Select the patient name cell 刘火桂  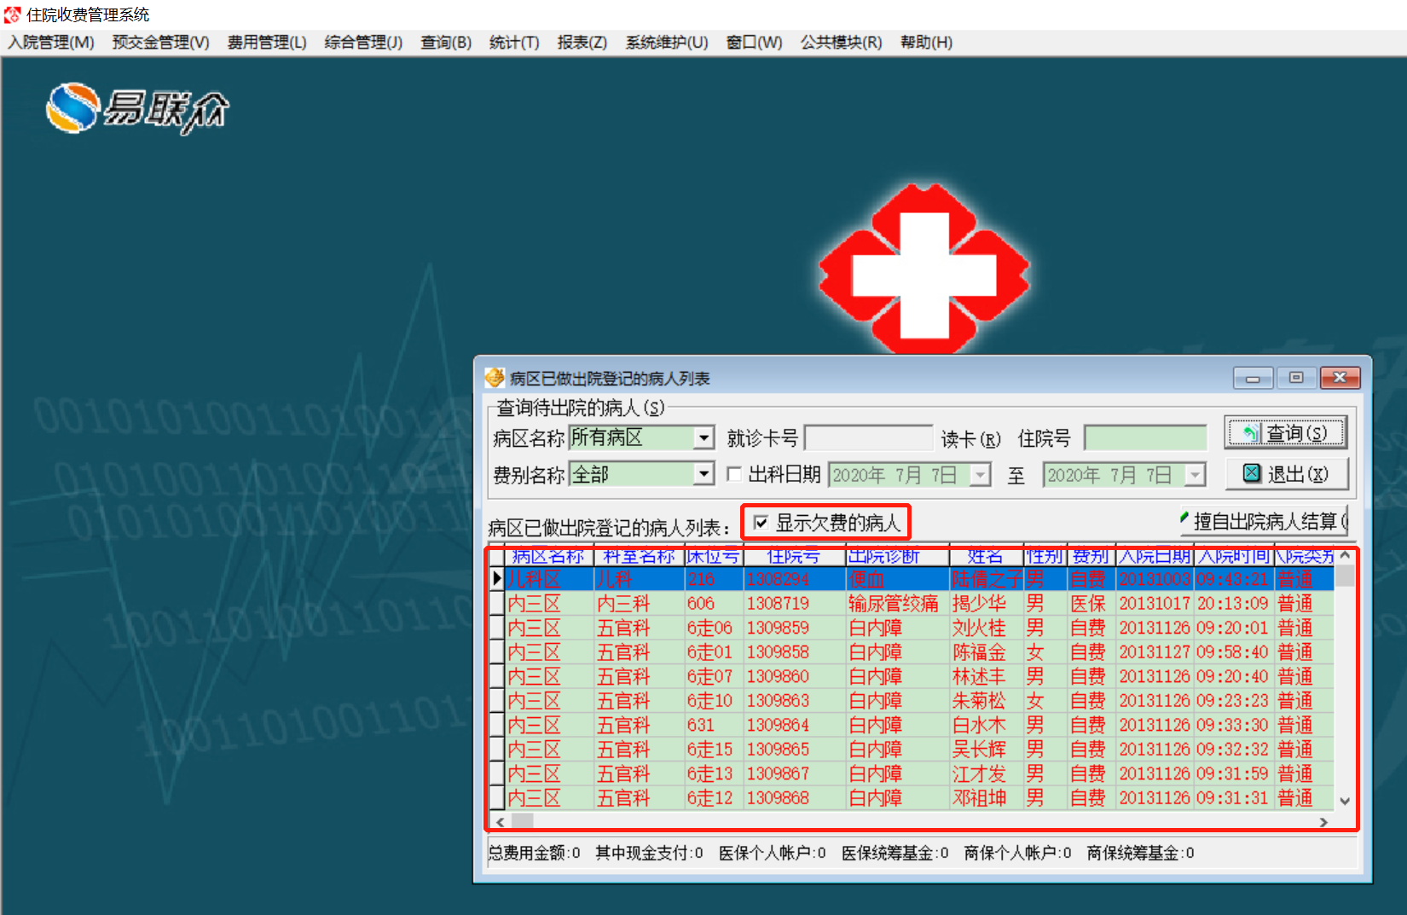coord(986,628)
